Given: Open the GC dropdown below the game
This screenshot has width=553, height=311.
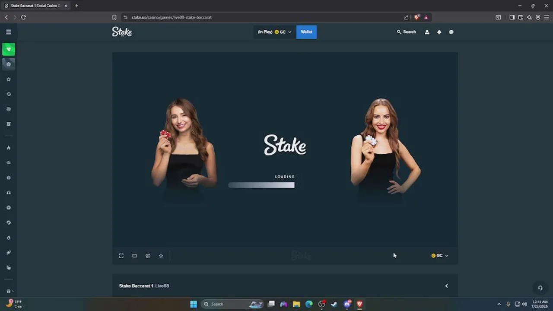Looking at the screenshot, I should [x=440, y=256].
